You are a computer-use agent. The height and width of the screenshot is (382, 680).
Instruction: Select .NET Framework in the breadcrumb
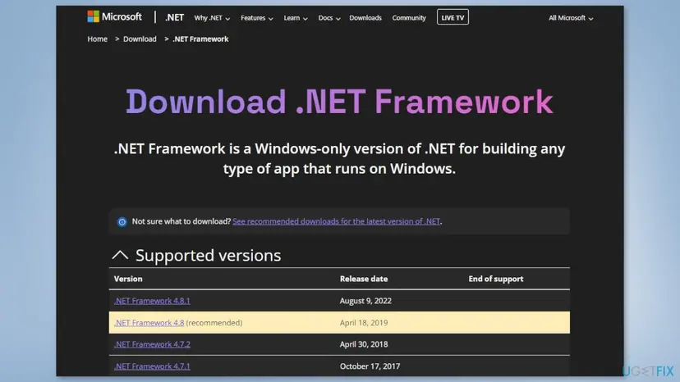[x=200, y=39]
